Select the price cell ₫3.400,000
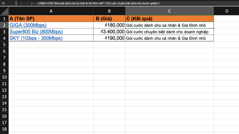The image size is (239, 134). click(x=109, y=32)
